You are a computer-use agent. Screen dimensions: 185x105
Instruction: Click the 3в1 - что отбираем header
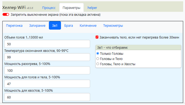pyautogui.click(x=112, y=48)
